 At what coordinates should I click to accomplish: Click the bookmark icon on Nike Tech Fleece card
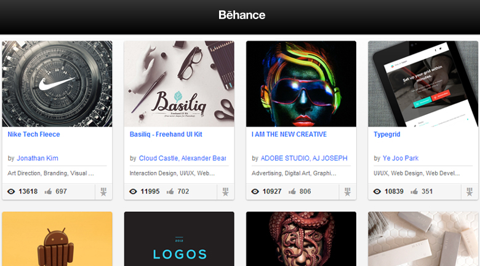(103, 192)
